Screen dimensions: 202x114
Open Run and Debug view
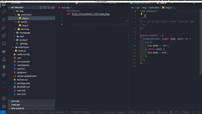tap(4, 28)
